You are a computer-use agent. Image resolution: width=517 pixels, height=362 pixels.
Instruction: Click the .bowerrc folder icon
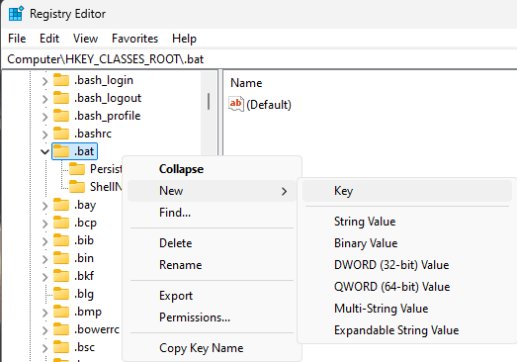tap(61, 329)
